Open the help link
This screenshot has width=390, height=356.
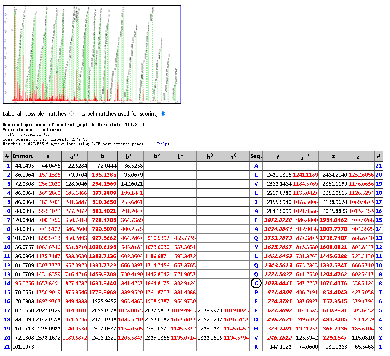(x=162, y=144)
